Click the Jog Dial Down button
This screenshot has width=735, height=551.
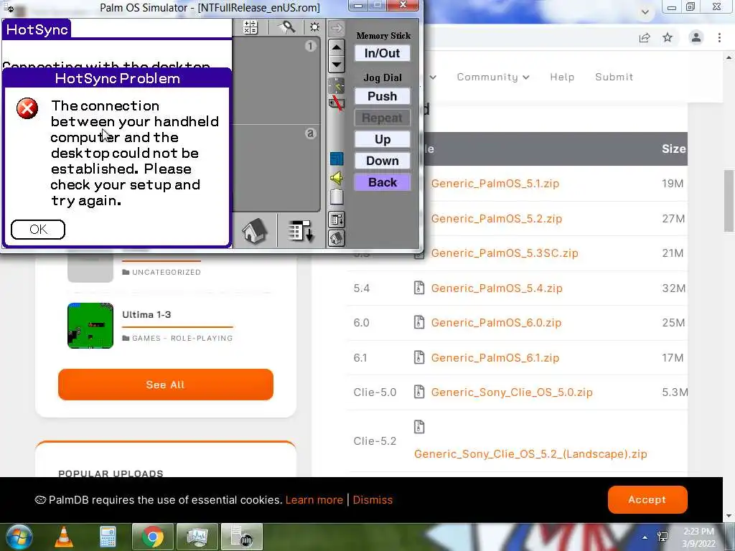[383, 161]
